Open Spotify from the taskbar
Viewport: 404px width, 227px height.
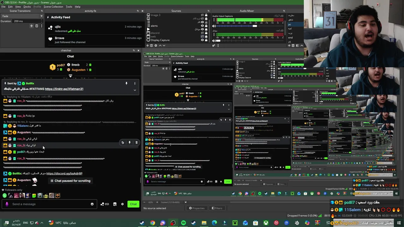pyautogui.click(x=183, y=223)
